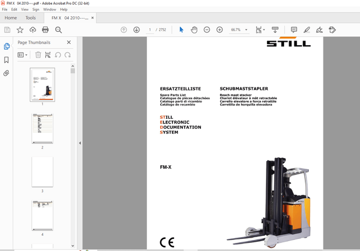Image resolution: width=360 pixels, height=251 pixels.
Task: Rotate page counterclockwise icon
Action: [58, 55]
